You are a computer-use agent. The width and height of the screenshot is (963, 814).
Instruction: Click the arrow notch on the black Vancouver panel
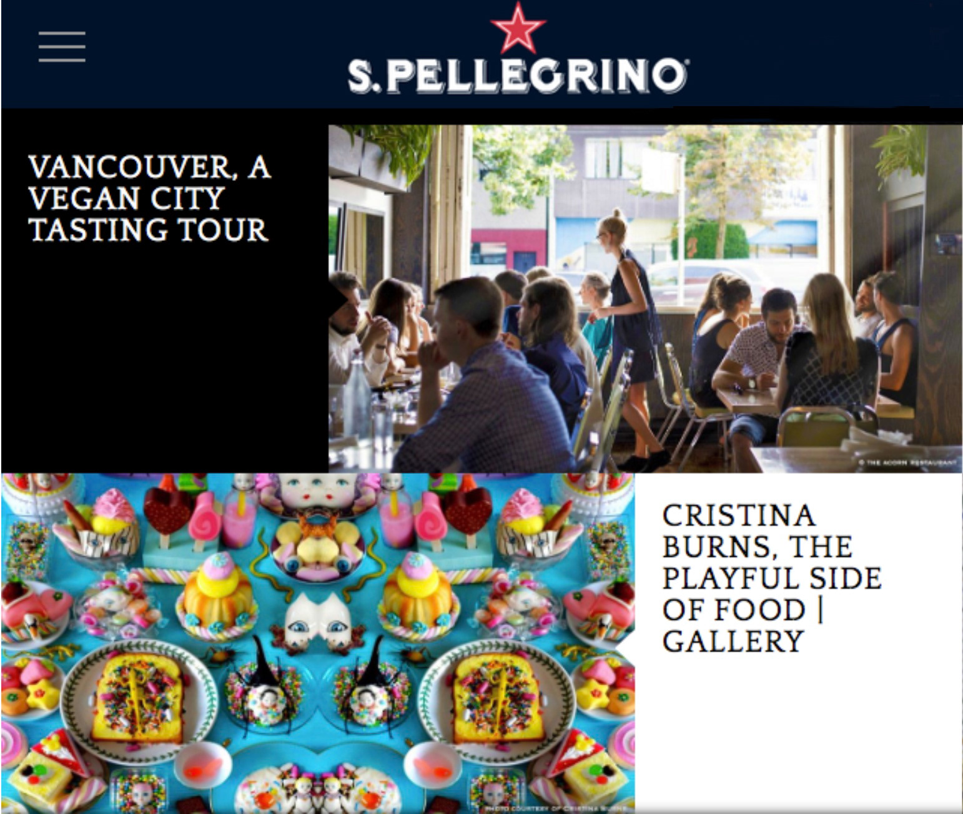[338, 300]
